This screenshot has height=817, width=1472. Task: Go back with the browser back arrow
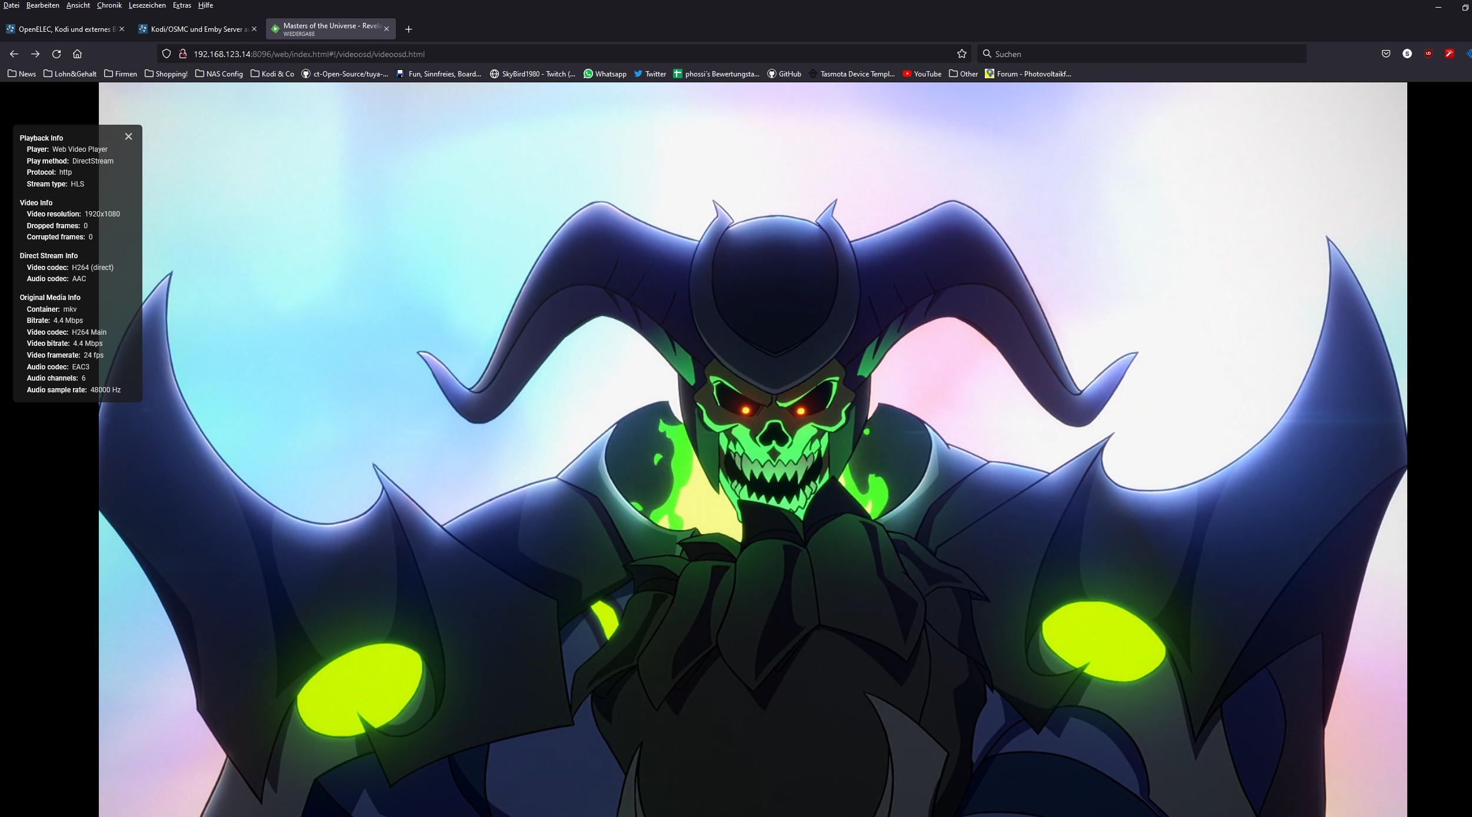tap(14, 54)
